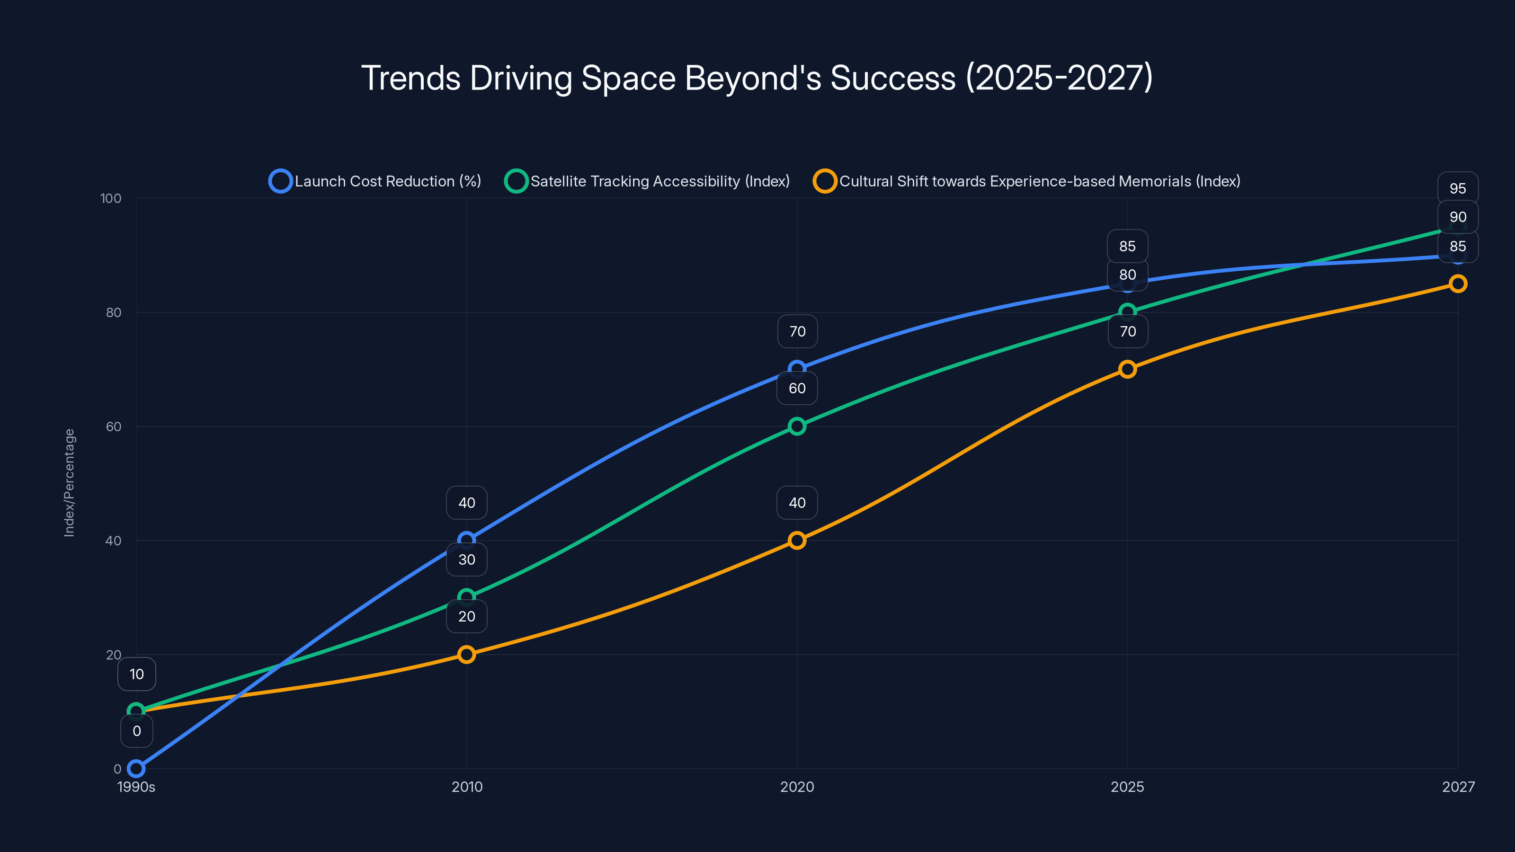Click the chart title Trends Driving Space Beyond's Success
The width and height of the screenshot is (1515, 852).
[x=757, y=78]
